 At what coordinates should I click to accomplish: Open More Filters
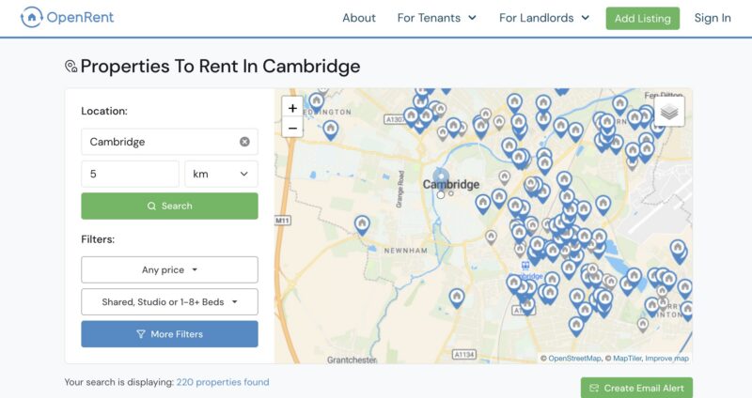(x=169, y=334)
